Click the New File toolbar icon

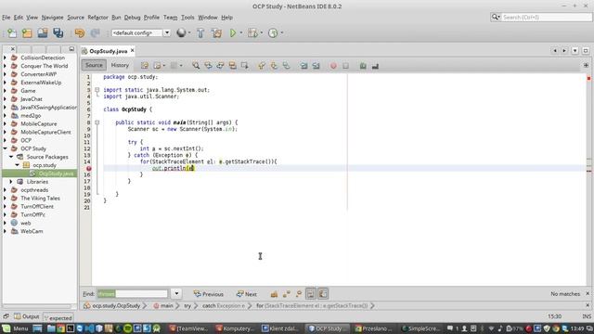tap(12, 33)
